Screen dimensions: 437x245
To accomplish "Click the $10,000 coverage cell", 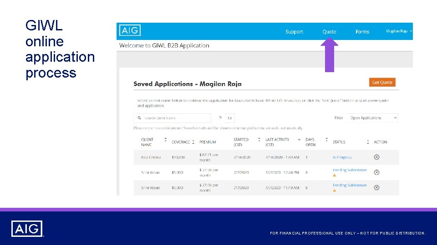I will (178, 157).
